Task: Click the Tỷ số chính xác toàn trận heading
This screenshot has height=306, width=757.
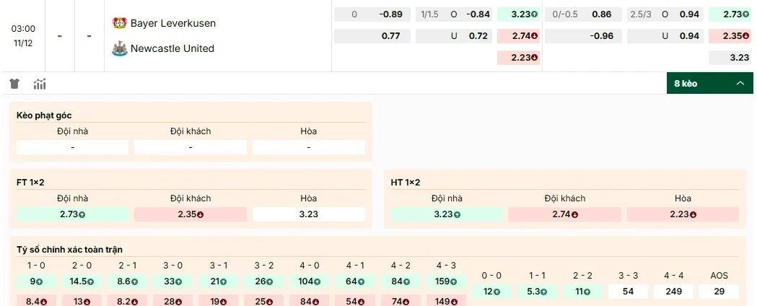Action: click(x=69, y=250)
